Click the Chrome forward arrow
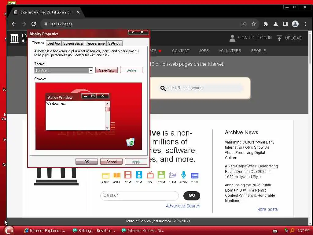The height and width of the screenshot is (235, 313). (x=24, y=24)
